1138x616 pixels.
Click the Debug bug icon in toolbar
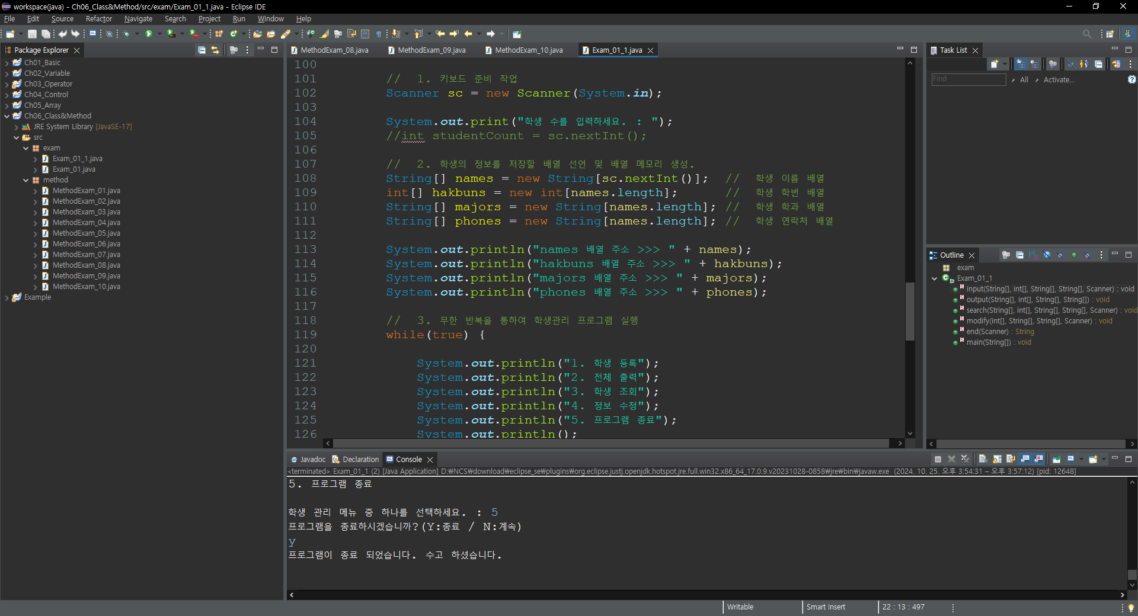coord(126,34)
